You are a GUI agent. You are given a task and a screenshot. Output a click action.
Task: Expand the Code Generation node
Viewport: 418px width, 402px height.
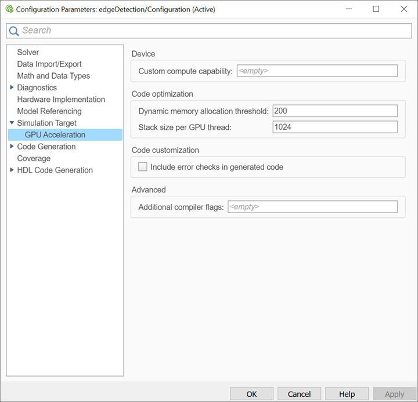[x=12, y=147]
